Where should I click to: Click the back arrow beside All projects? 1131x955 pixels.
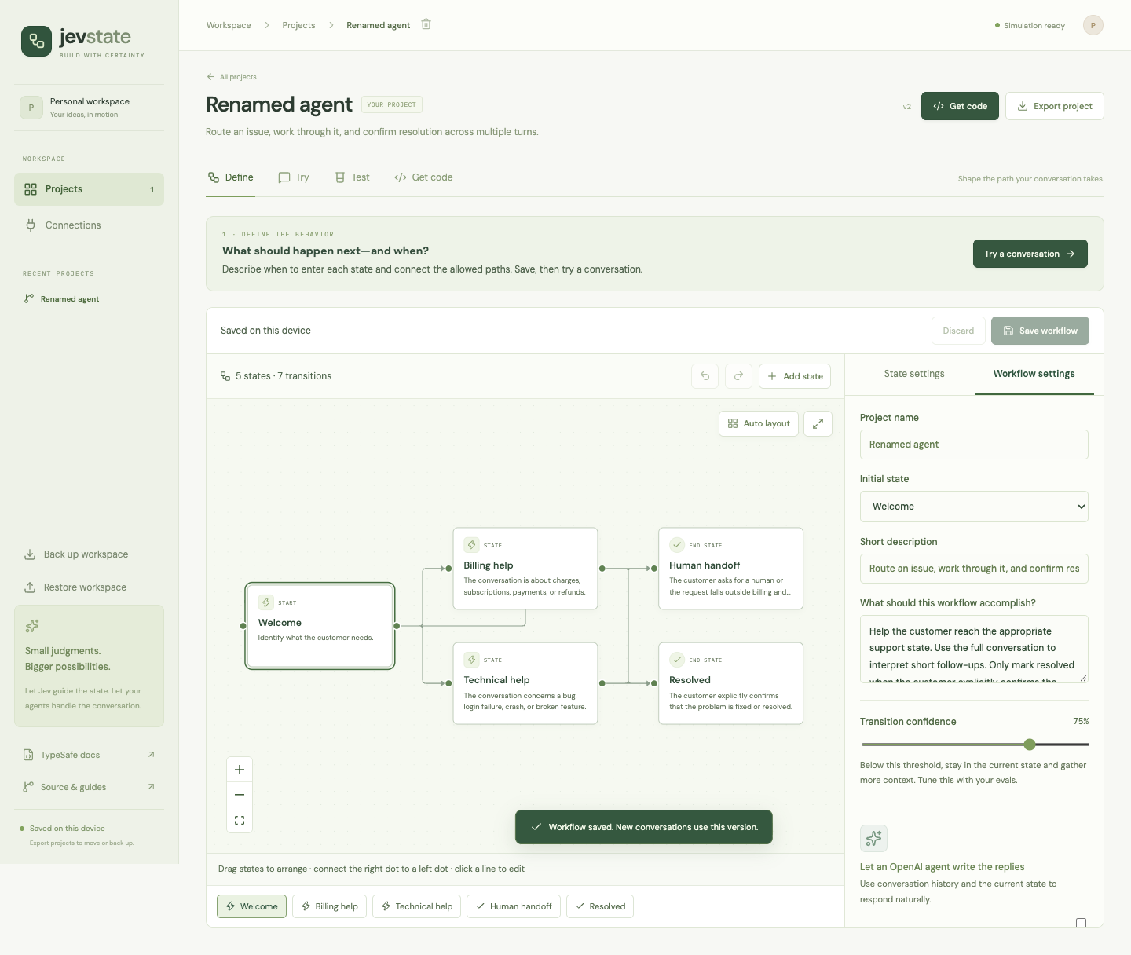click(x=210, y=77)
